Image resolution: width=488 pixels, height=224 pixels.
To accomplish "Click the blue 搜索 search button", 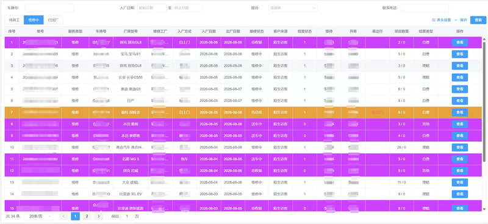I will click(478, 20).
